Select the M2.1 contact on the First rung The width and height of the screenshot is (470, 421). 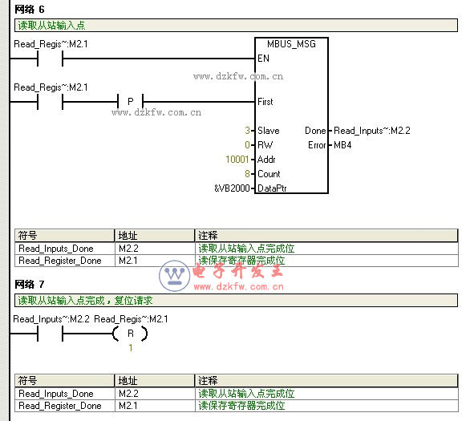click(50, 102)
